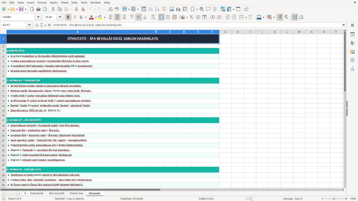Click the formula input line
Screen dimensions: 358x201
coord(196,25)
